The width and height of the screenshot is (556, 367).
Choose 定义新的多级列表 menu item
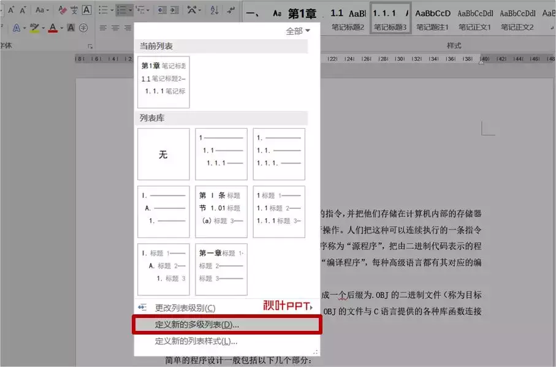pyautogui.click(x=227, y=325)
